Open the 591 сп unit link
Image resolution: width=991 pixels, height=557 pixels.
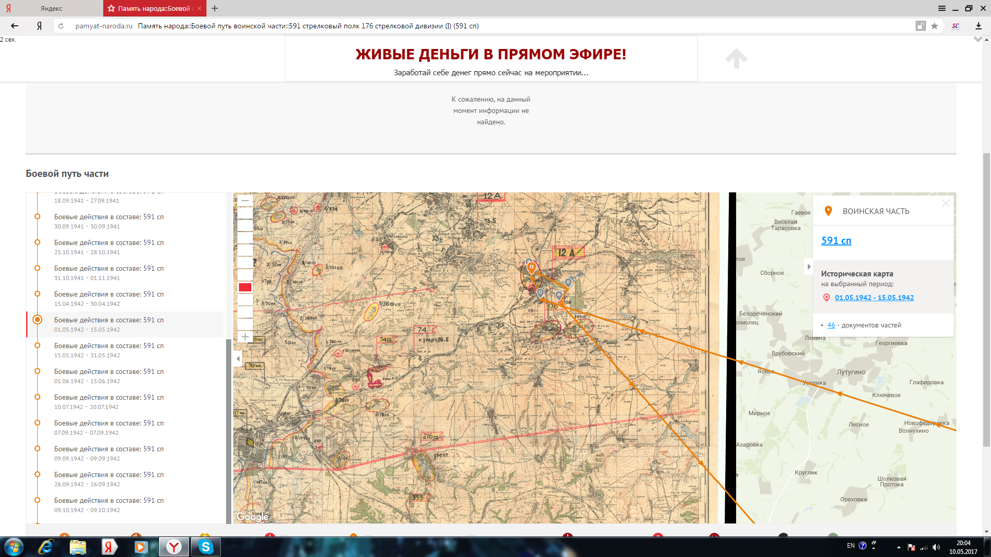point(836,241)
